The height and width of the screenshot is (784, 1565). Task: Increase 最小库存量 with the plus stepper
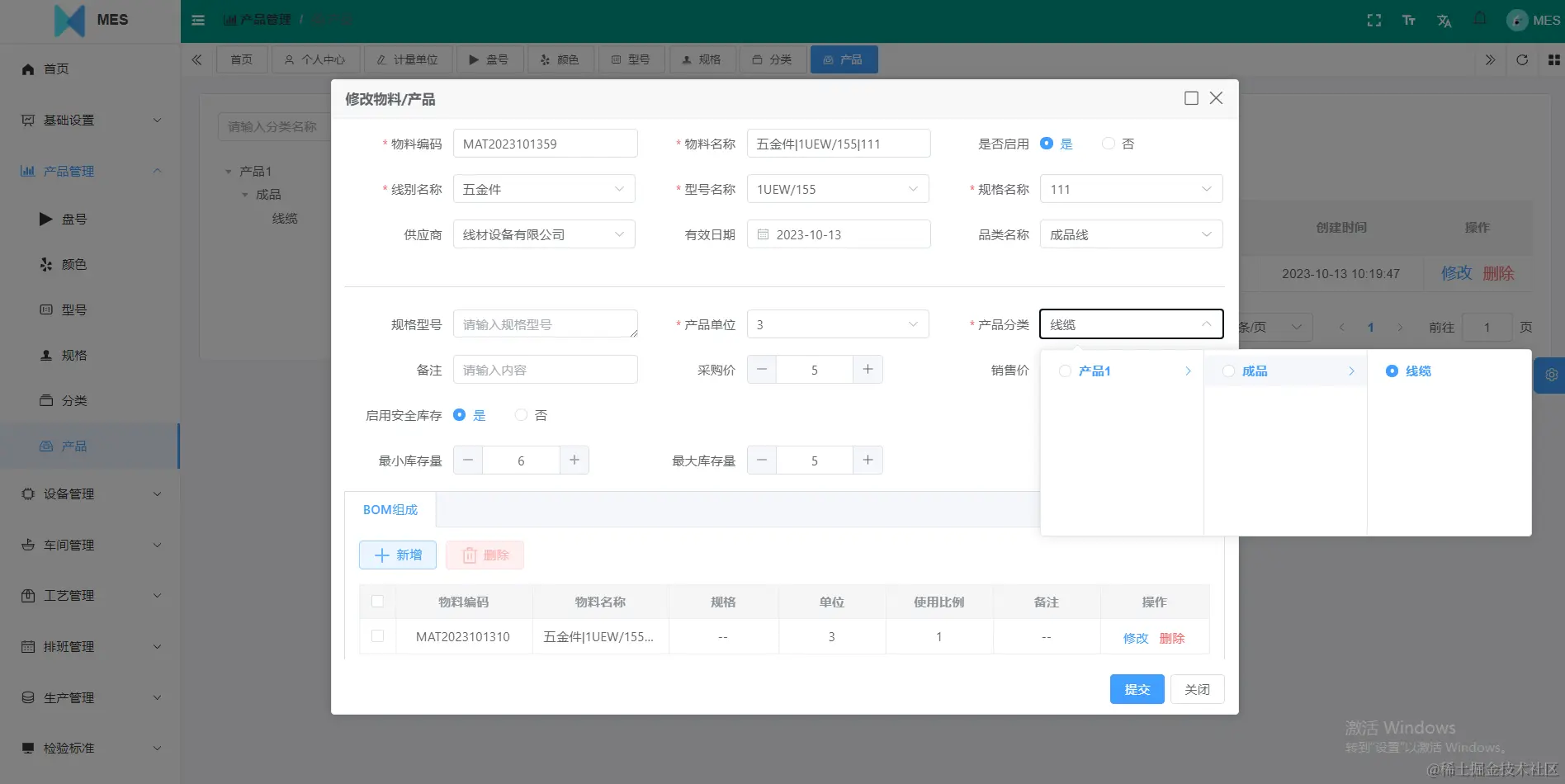pyautogui.click(x=574, y=460)
